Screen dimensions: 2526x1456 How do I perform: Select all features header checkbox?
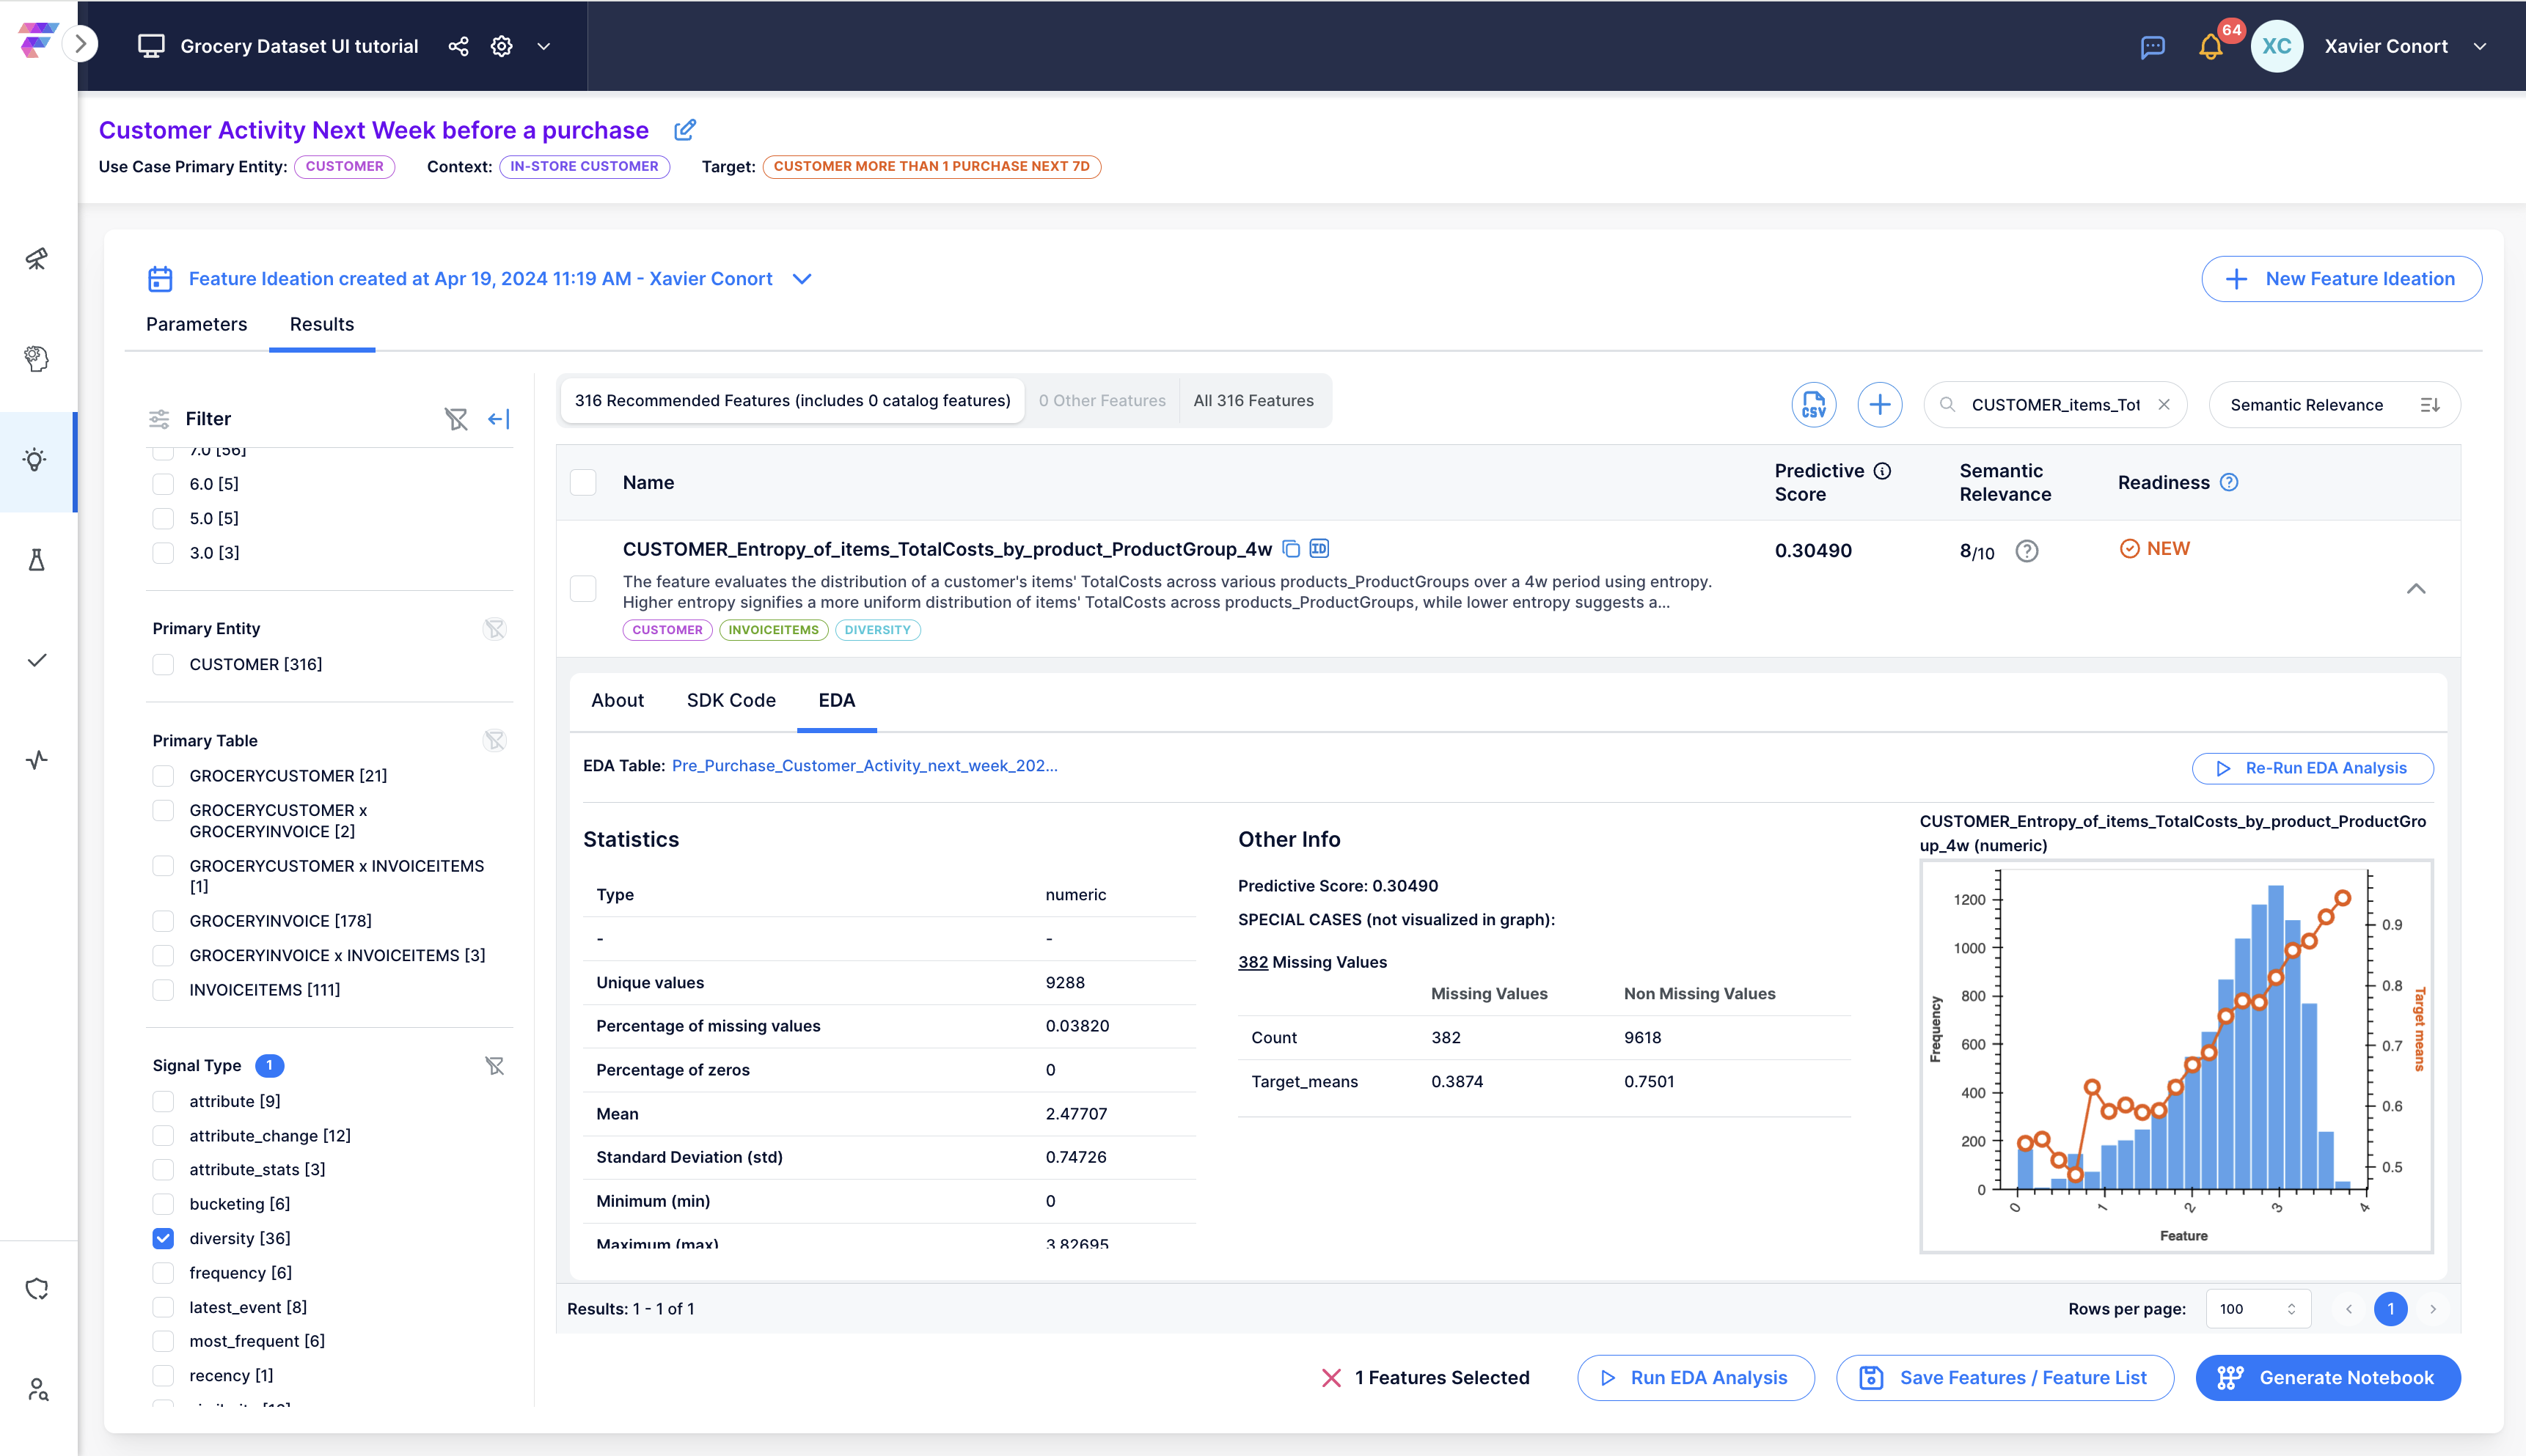pos(583,483)
